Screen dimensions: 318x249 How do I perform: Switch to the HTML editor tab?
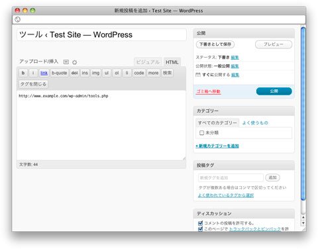[172, 62]
